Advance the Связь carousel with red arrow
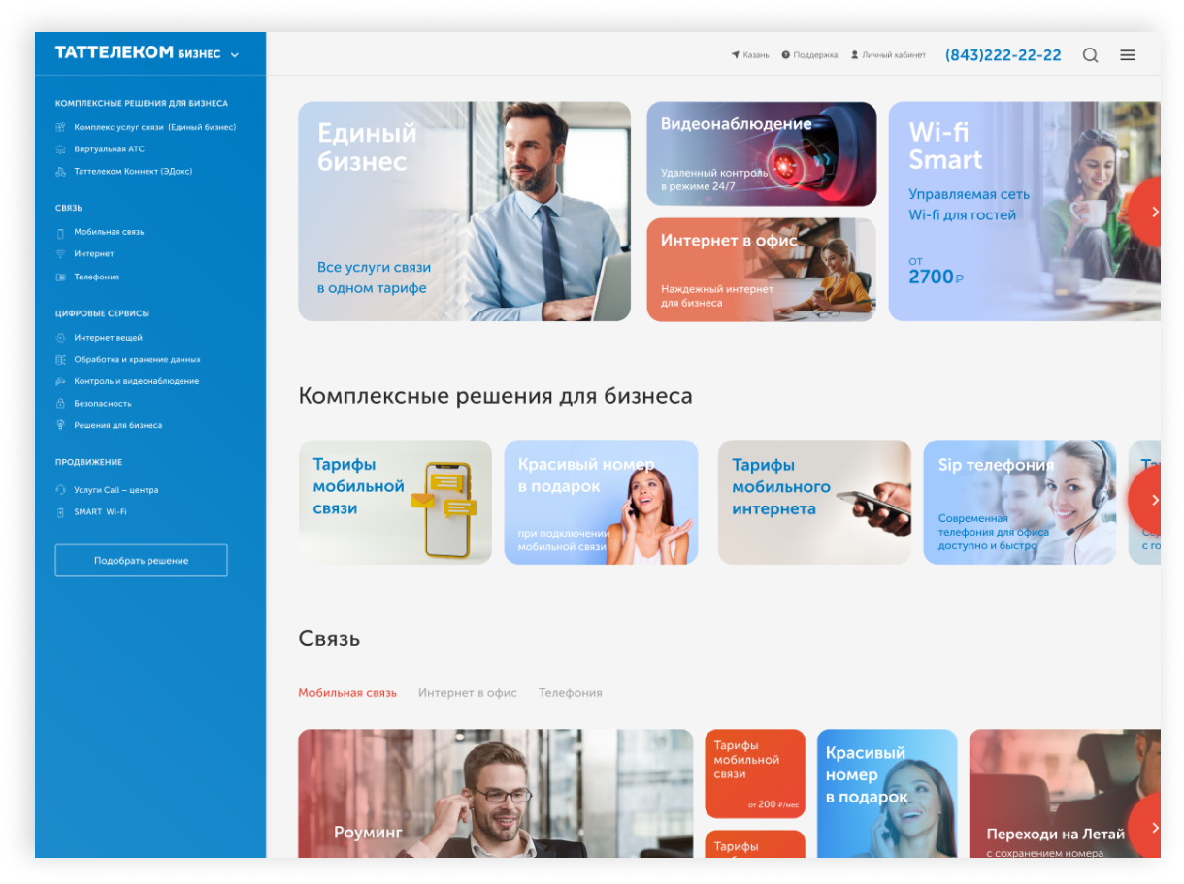Screen dimensions: 1184x884 point(1147,828)
